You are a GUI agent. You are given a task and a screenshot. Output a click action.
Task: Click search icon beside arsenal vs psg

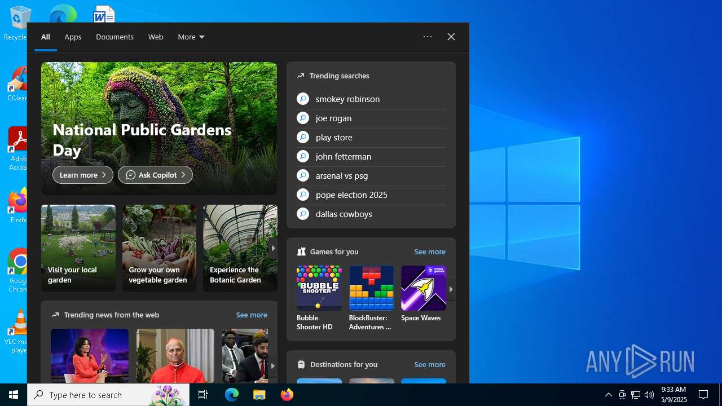point(303,175)
